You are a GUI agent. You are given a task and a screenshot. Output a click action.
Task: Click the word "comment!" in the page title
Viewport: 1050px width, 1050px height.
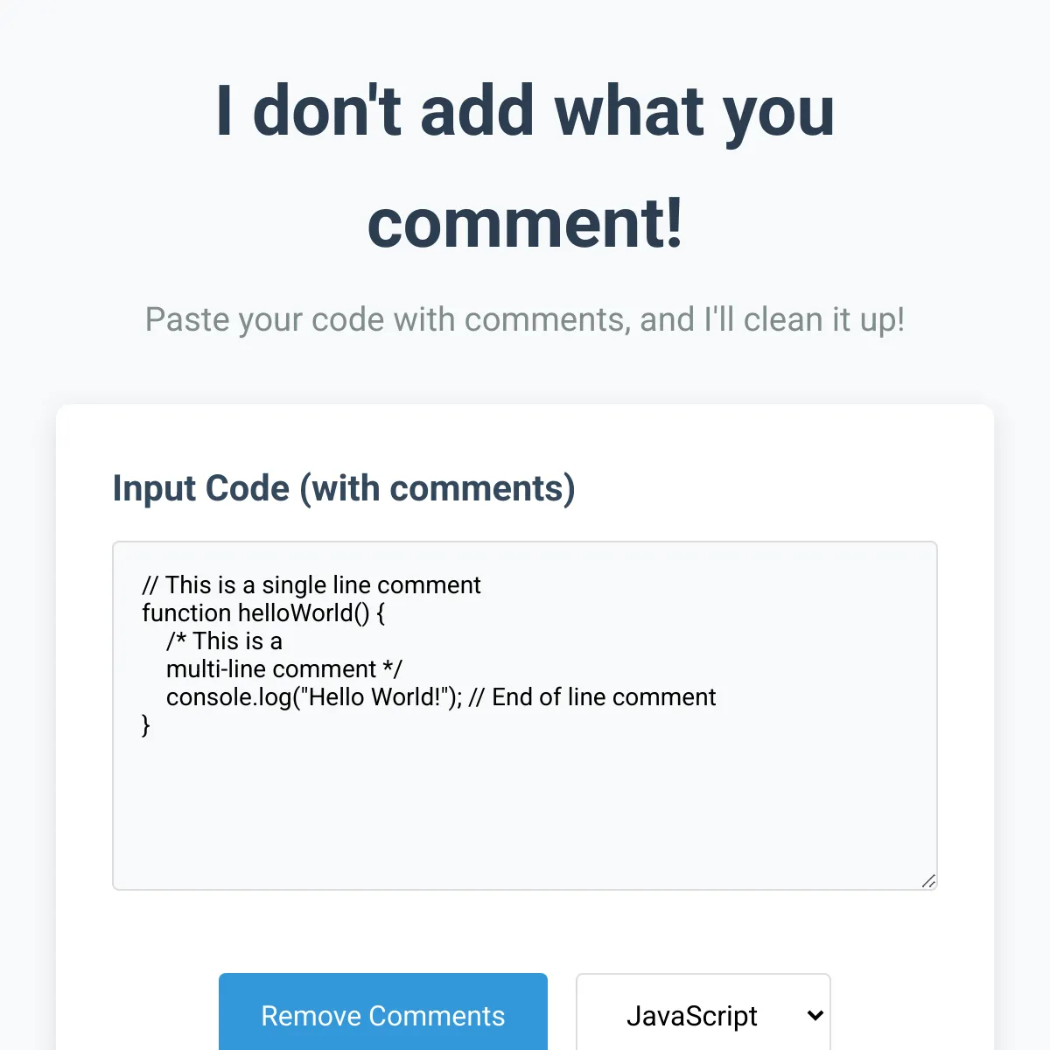[x=525, y=223]
